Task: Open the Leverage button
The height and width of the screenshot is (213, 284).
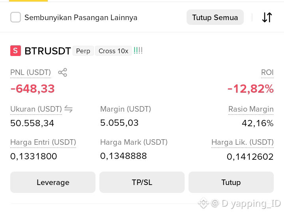Action: coord(53,182)
